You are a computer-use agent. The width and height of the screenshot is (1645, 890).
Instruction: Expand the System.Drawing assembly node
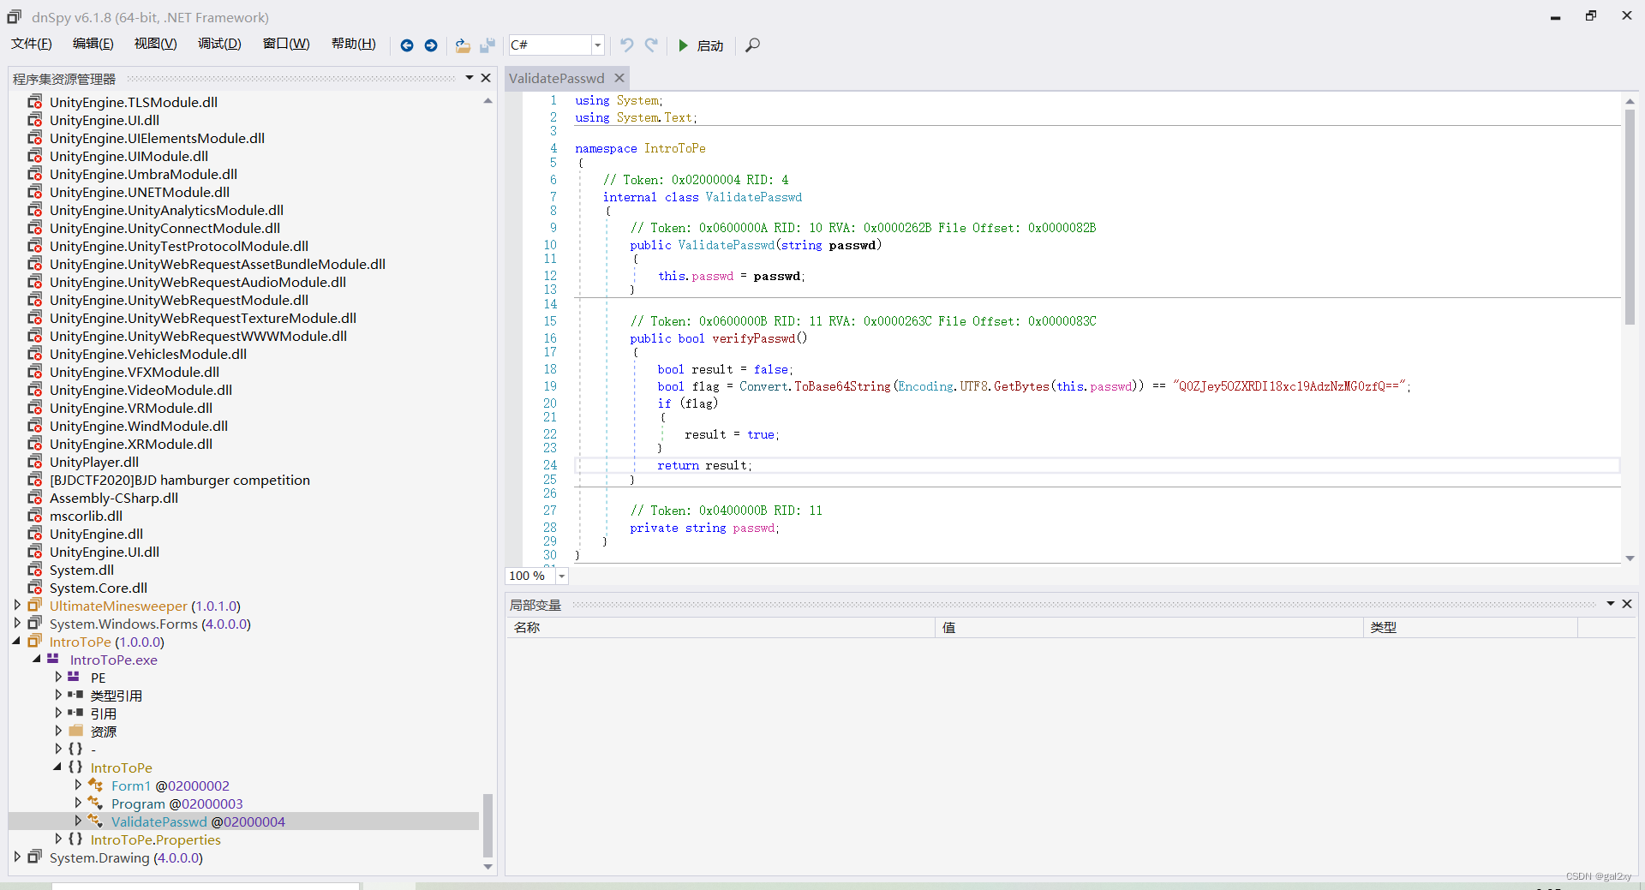17,857
